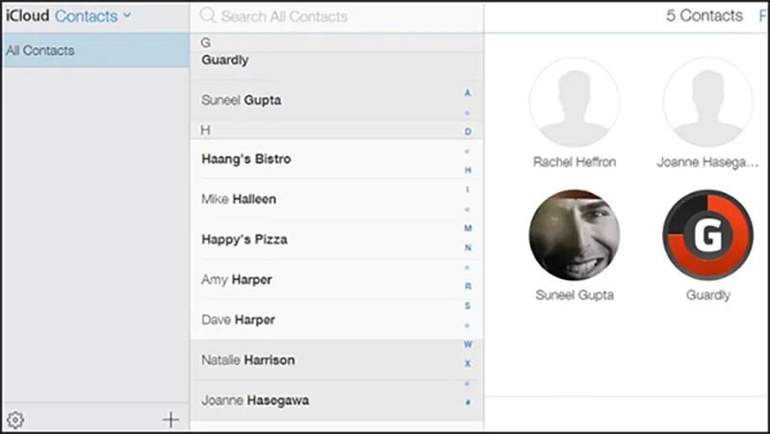This screenshot has width=770, height=434.
Task: Select Guardly in the contact list
Action: coord(336,65)
